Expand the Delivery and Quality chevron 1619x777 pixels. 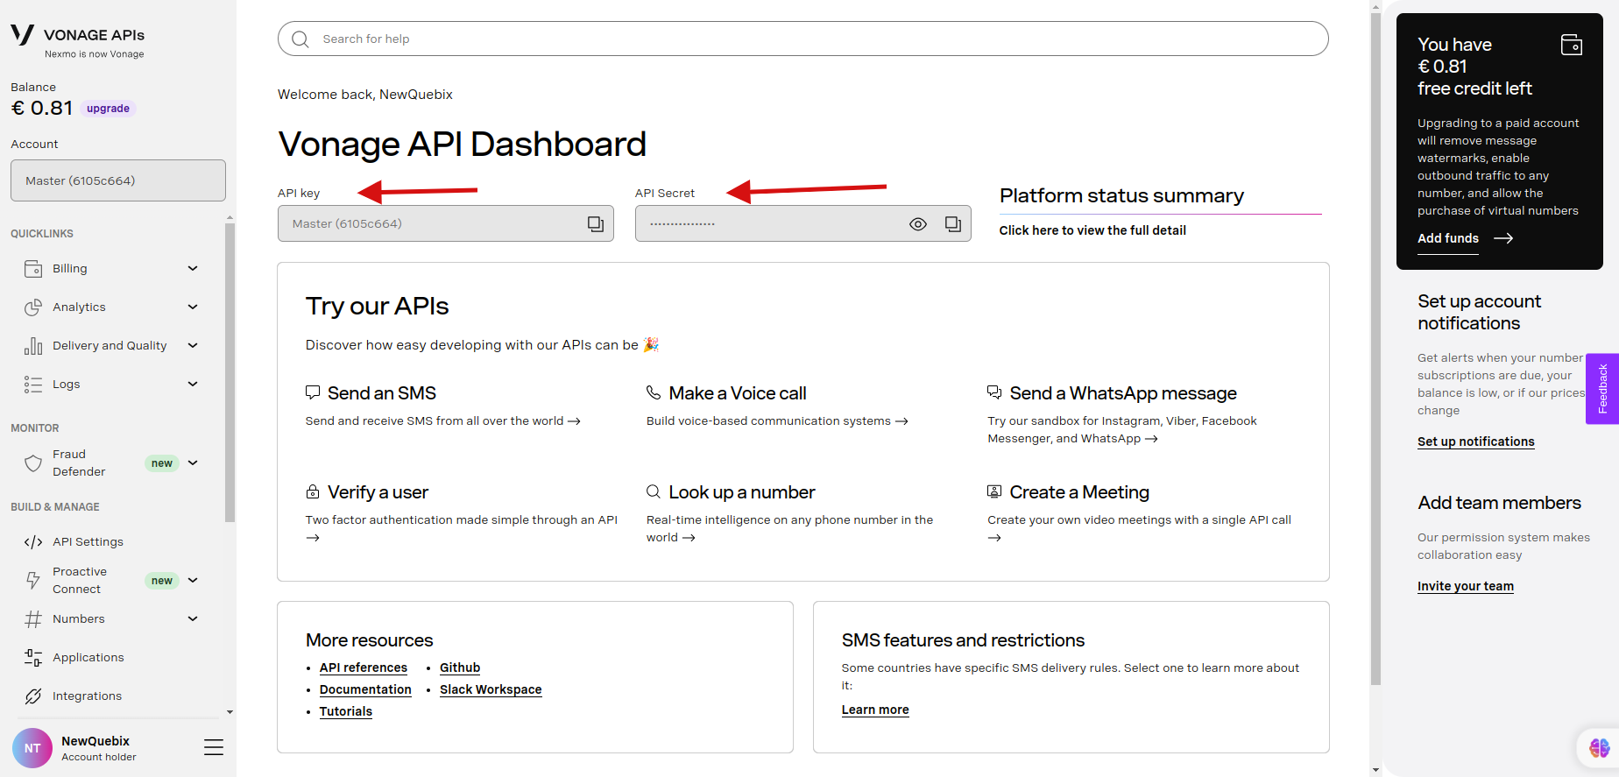coord(193,346)
